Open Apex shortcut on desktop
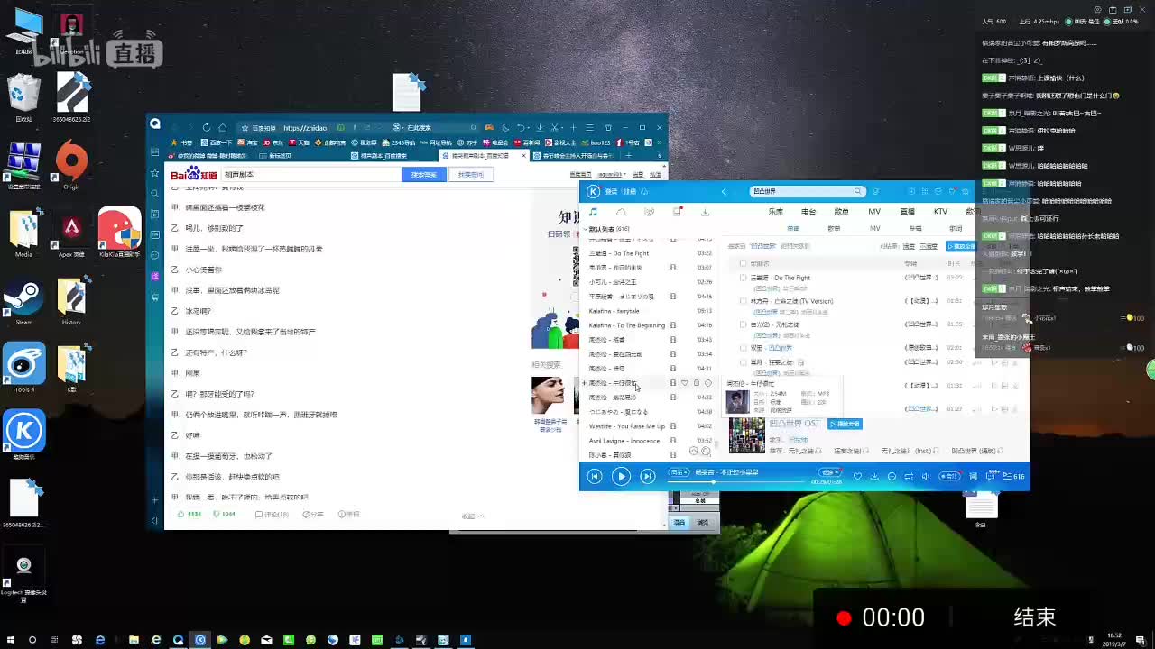1155x649 pixels. point(71,233)
